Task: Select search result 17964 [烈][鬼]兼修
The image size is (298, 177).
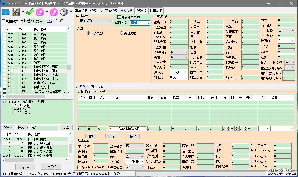Action: pyautogui.click(x=35, y=139)
